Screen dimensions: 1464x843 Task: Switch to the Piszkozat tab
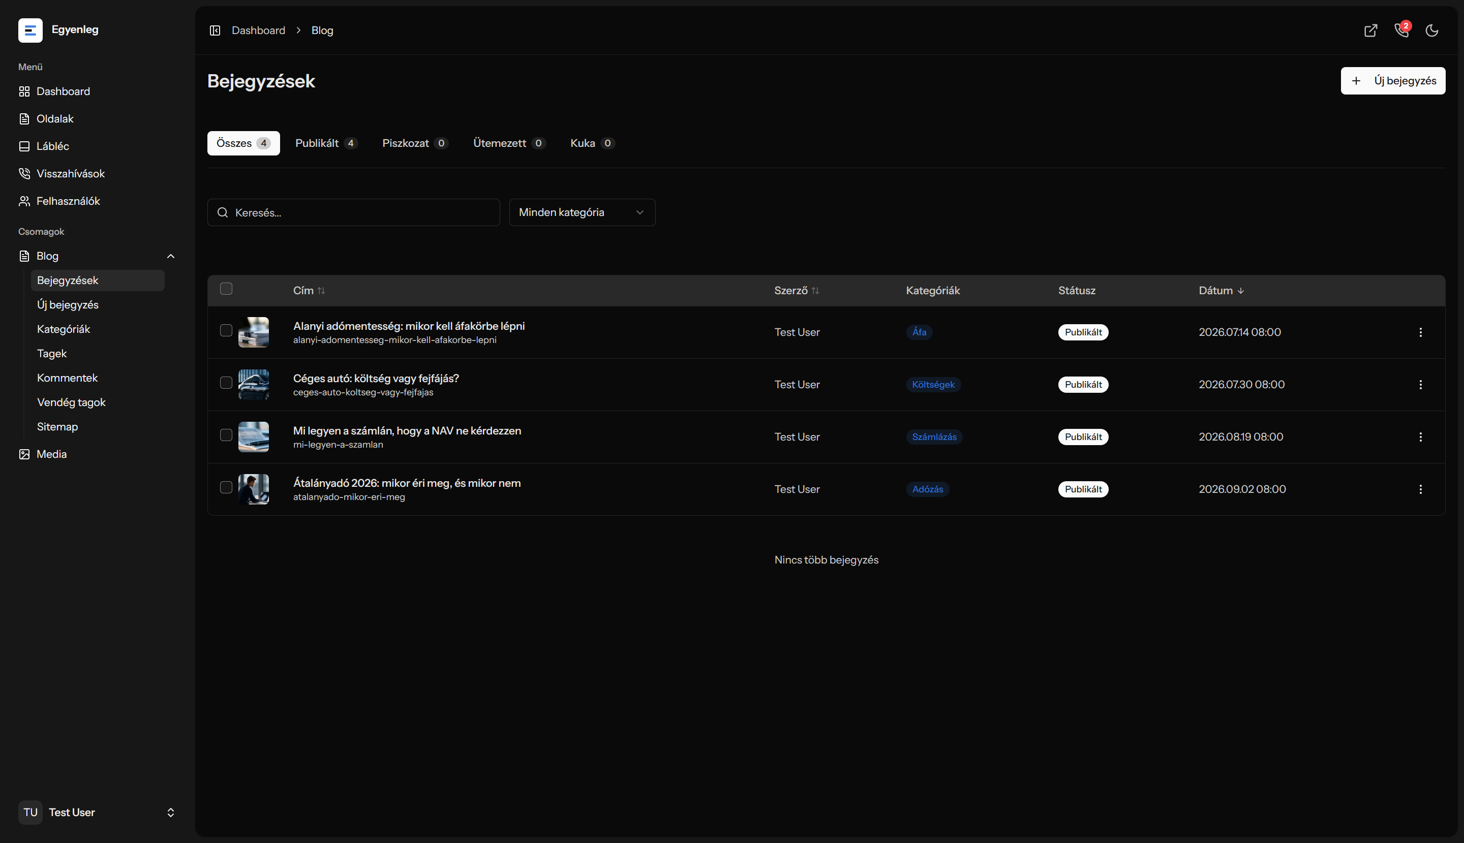(x=415, y=143)
